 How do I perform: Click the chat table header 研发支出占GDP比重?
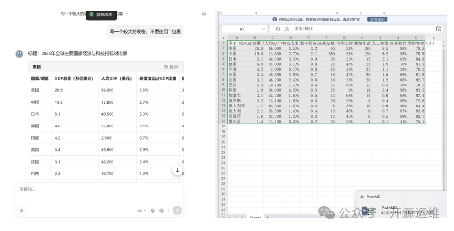coord(158,78)
